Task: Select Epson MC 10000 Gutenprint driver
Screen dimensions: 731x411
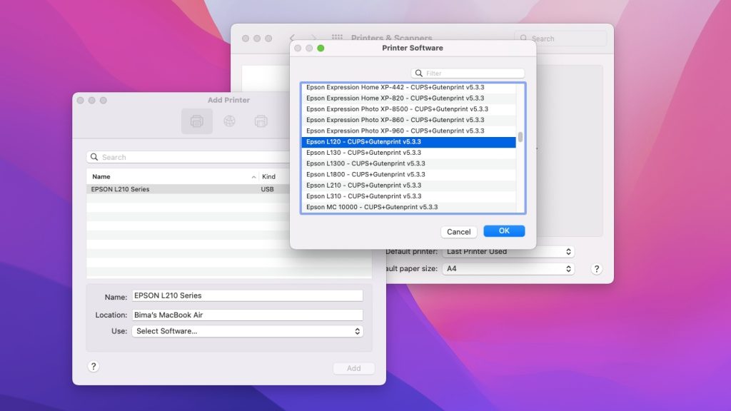Action: 408,207
